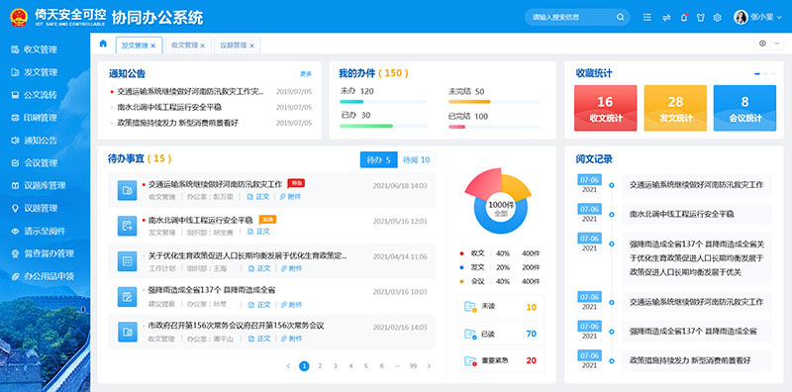Click the 已办 30 progress bar
Viewport: 792px width, 392px height.
383,126
